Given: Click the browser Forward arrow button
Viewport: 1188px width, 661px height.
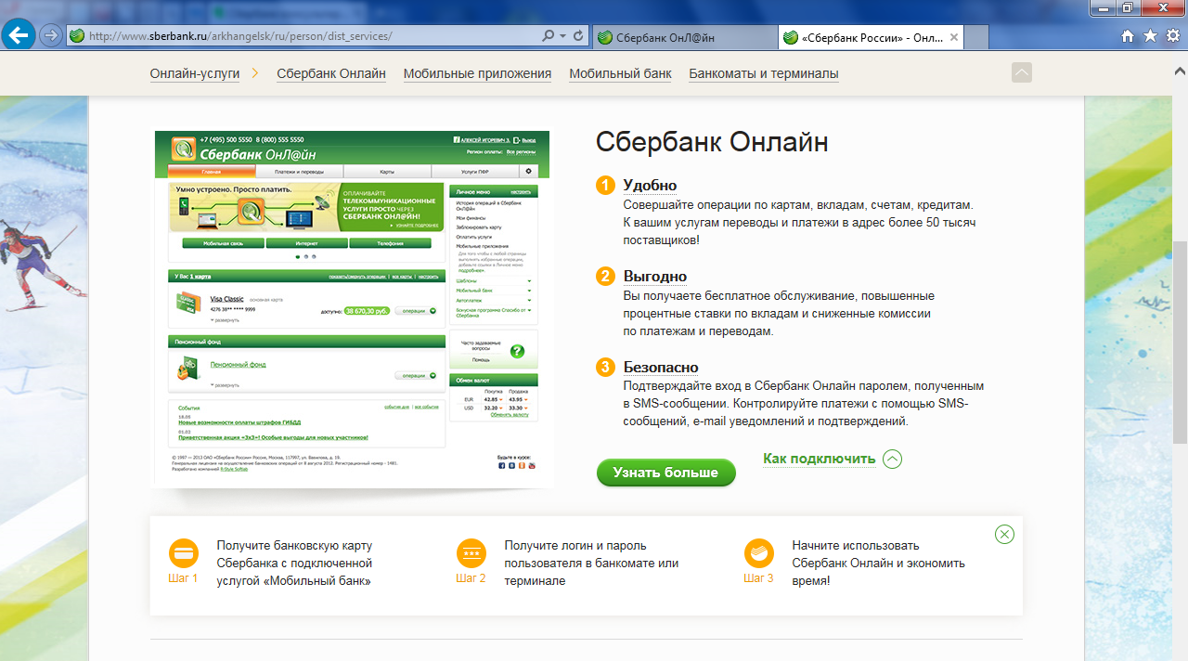Looking at the screenshot, I should pyautogui.click(x=51, y=36).
